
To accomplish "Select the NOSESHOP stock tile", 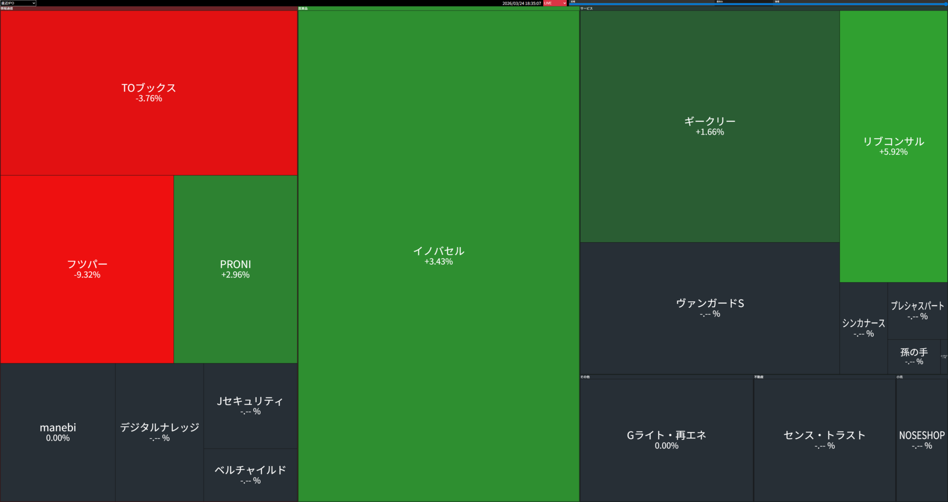I will click(921, 440).
